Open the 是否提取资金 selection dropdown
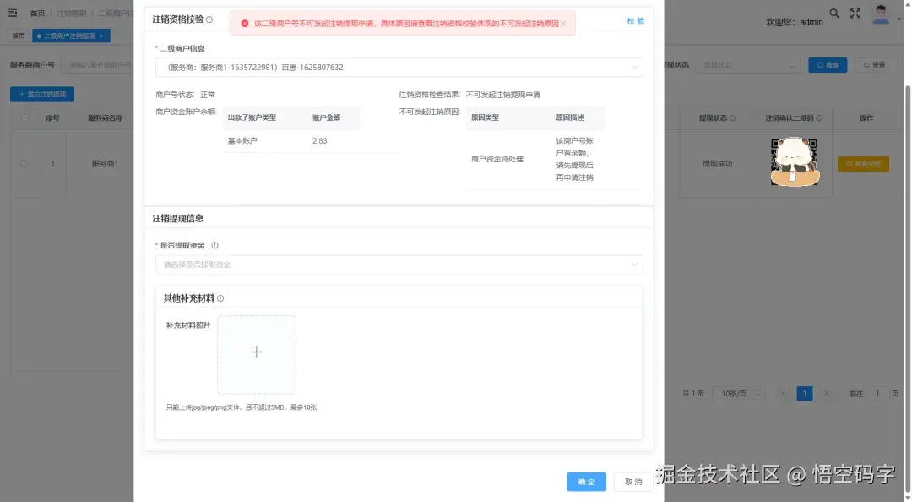Image resolution: width=912 pixels, height=502 pixels. [x=397, y=264]
